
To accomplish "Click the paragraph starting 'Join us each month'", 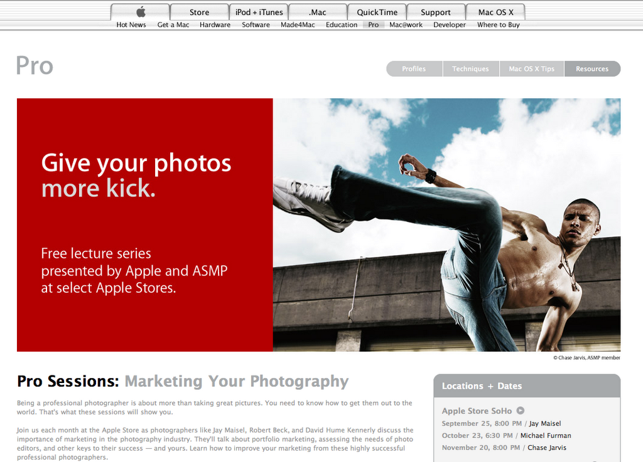I will (215, 444).
